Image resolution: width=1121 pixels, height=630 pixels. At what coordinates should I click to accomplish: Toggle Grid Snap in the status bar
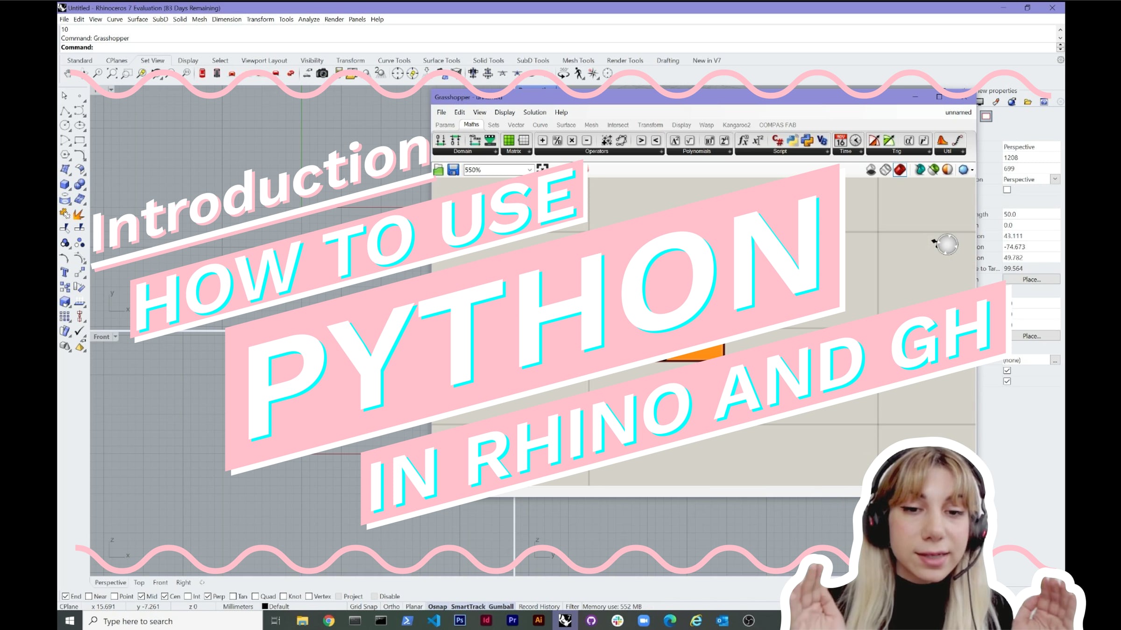coord(363,607)
